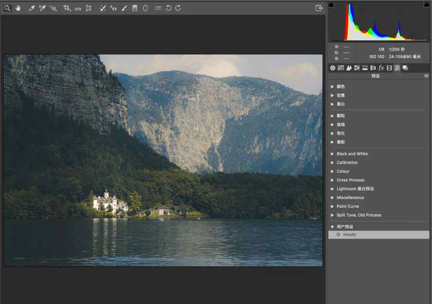This screenshot has width=432, height=304.
Task: Expand the Cross Process preset group
Action: [332, 180]
